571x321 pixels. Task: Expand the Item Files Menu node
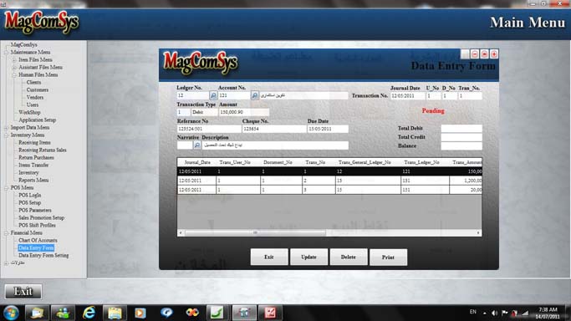click(x=14, y=60)
